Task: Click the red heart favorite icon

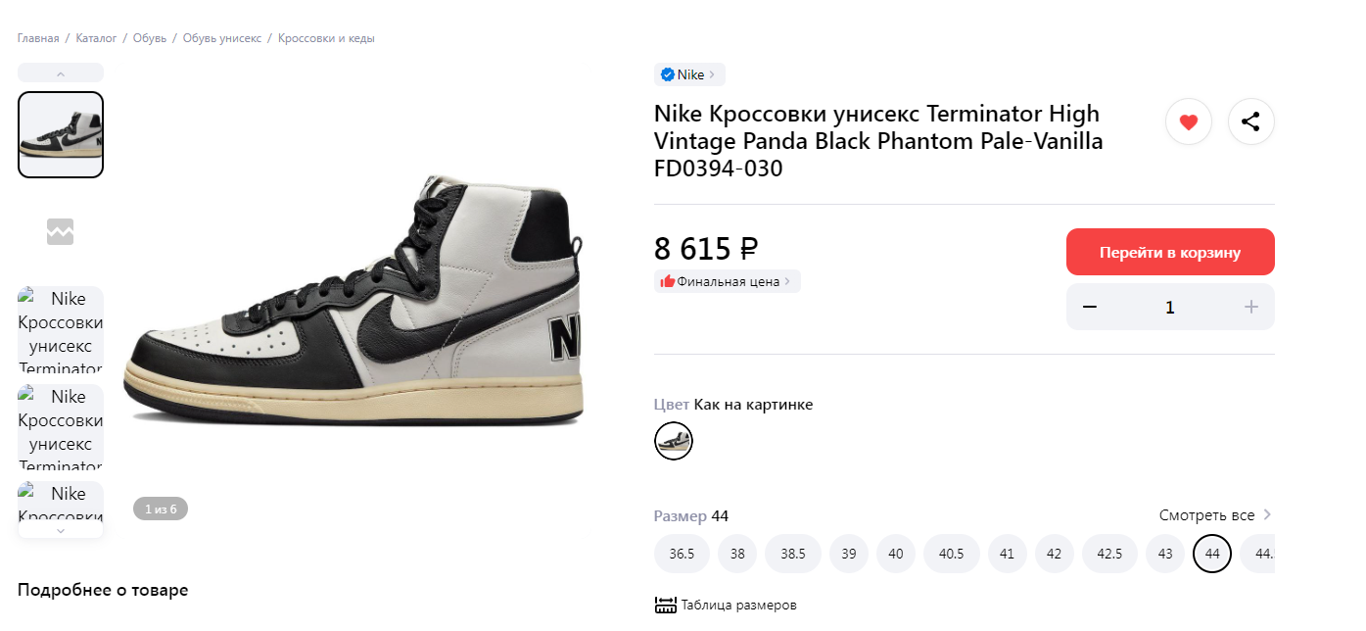Action: pos(1189,122)
